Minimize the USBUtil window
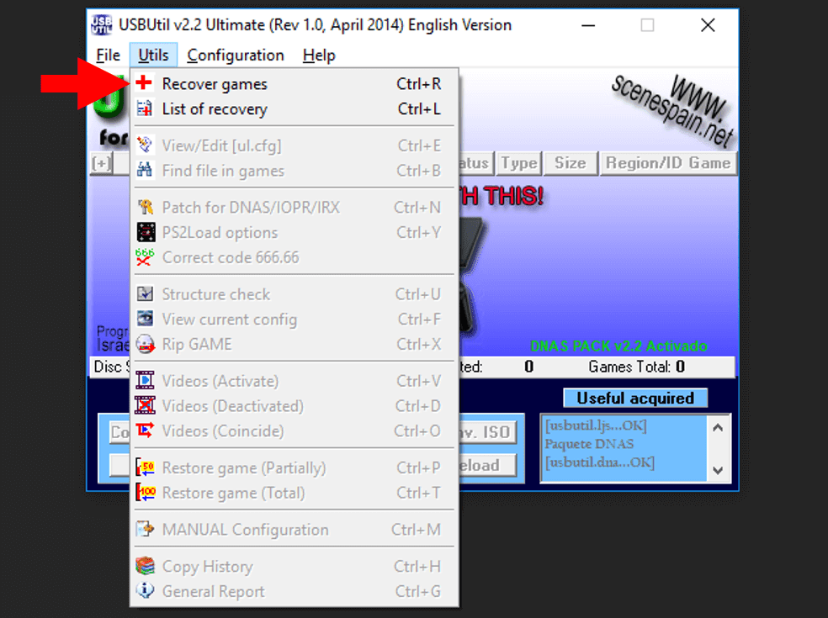The width and height of the screenshot is (828, 618). [587, 25]
